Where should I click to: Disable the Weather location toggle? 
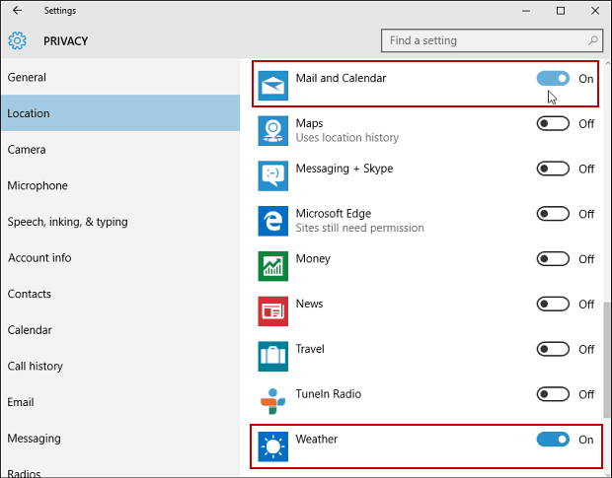[x=553, y=440]
